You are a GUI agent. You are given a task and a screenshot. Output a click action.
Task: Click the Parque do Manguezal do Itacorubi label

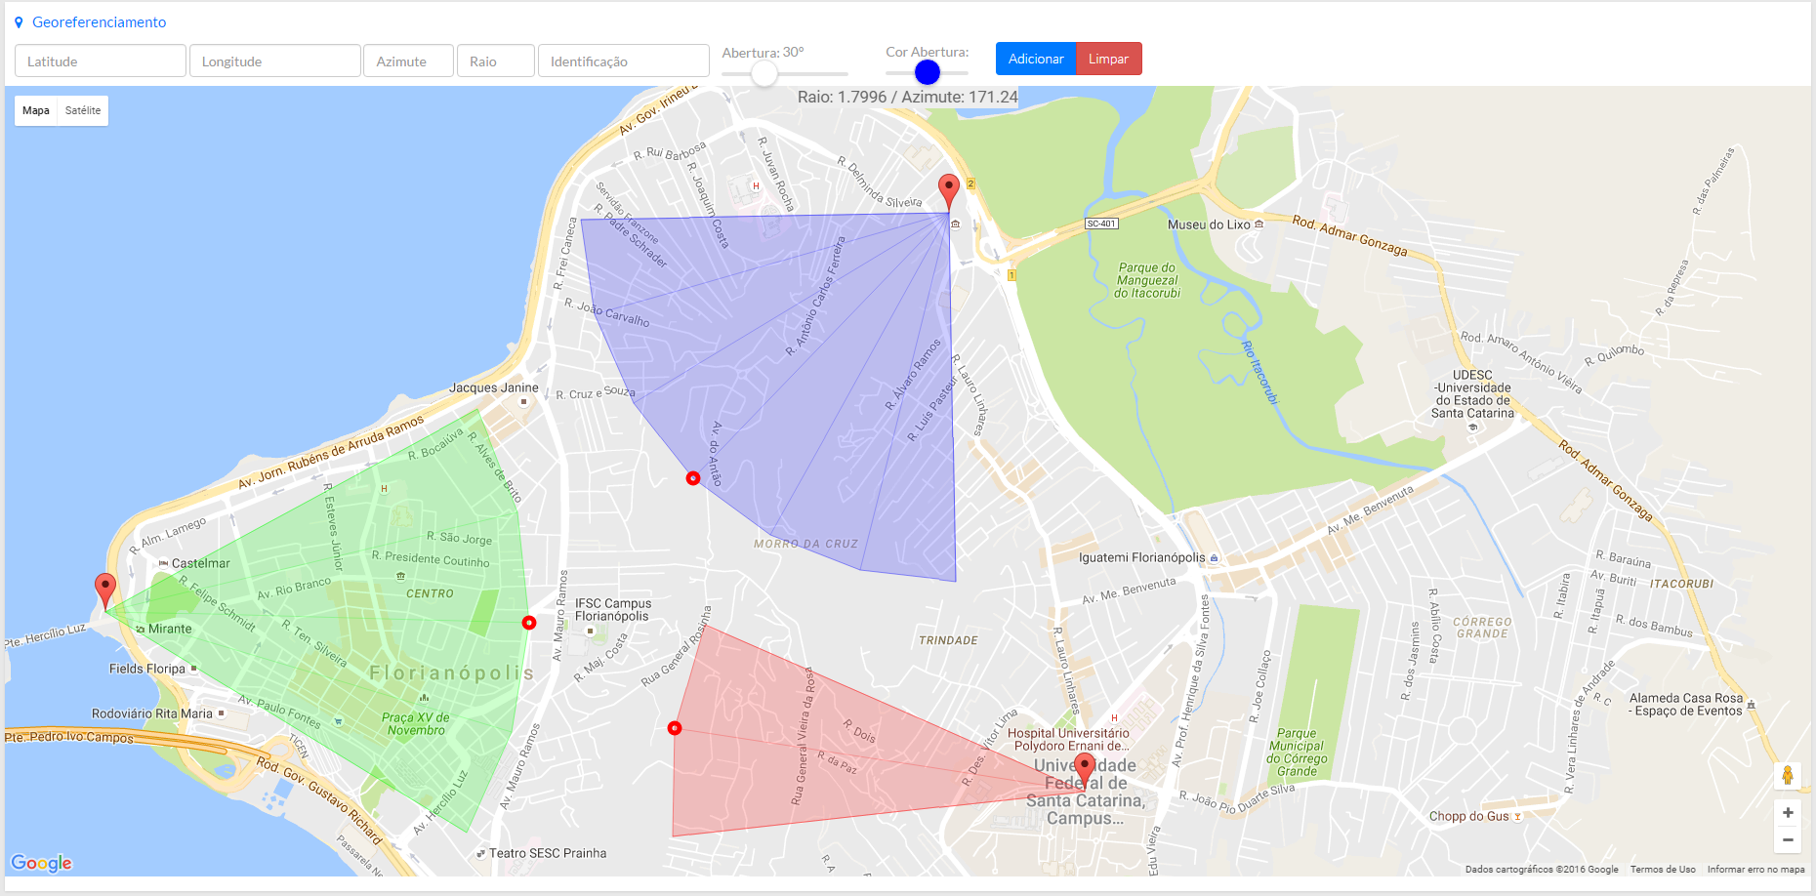[1147, 280]
